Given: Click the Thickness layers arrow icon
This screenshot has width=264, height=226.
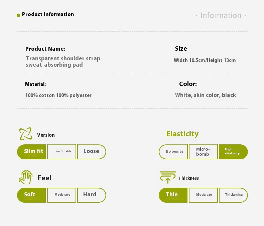Looking at the screenshot, I should click(x=168, y=177).
